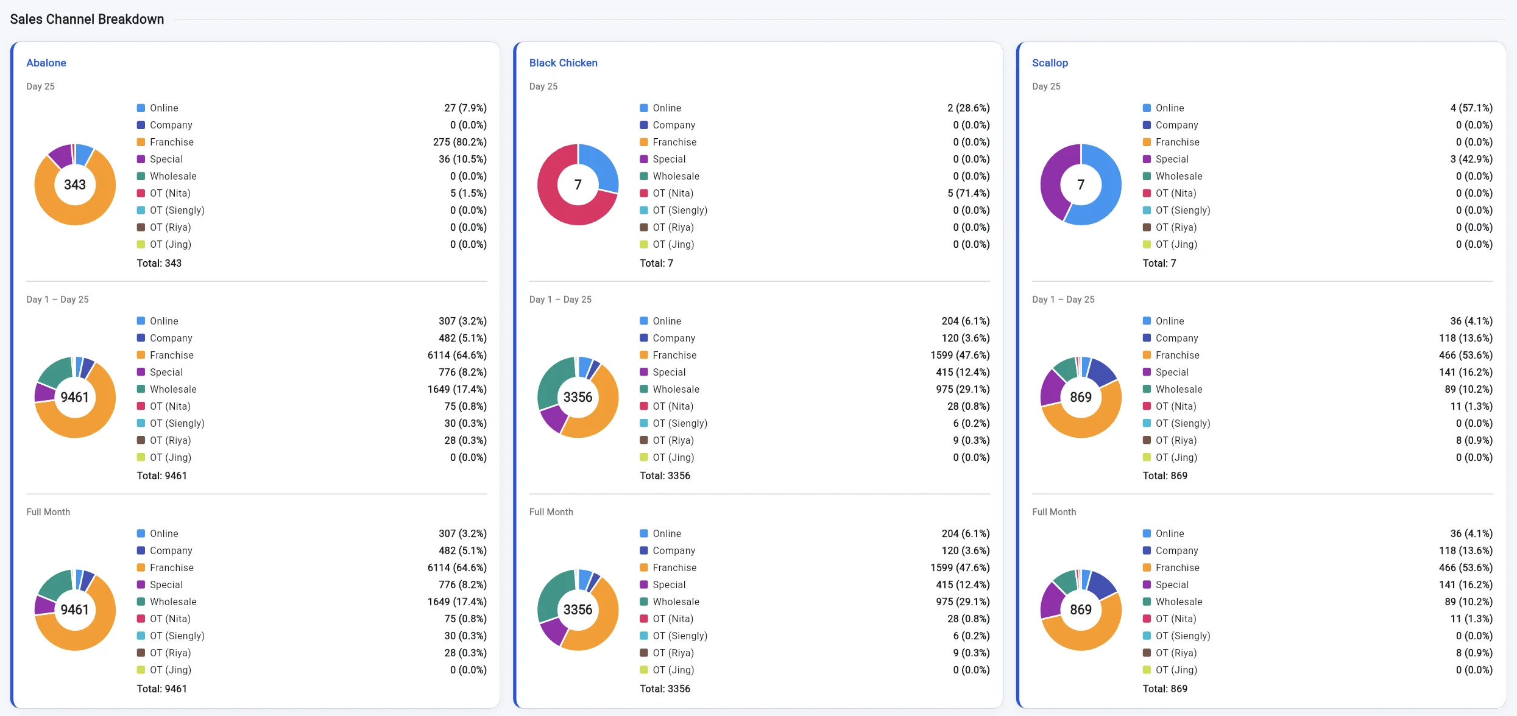Open the Scallop product link

click(x=1050, y=63)
